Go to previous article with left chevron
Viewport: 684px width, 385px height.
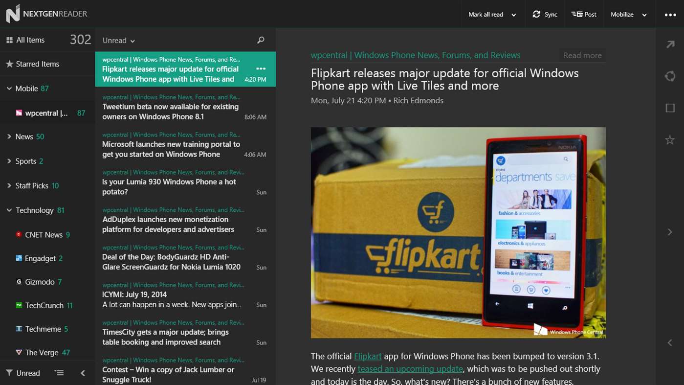(x=670, y=343)
